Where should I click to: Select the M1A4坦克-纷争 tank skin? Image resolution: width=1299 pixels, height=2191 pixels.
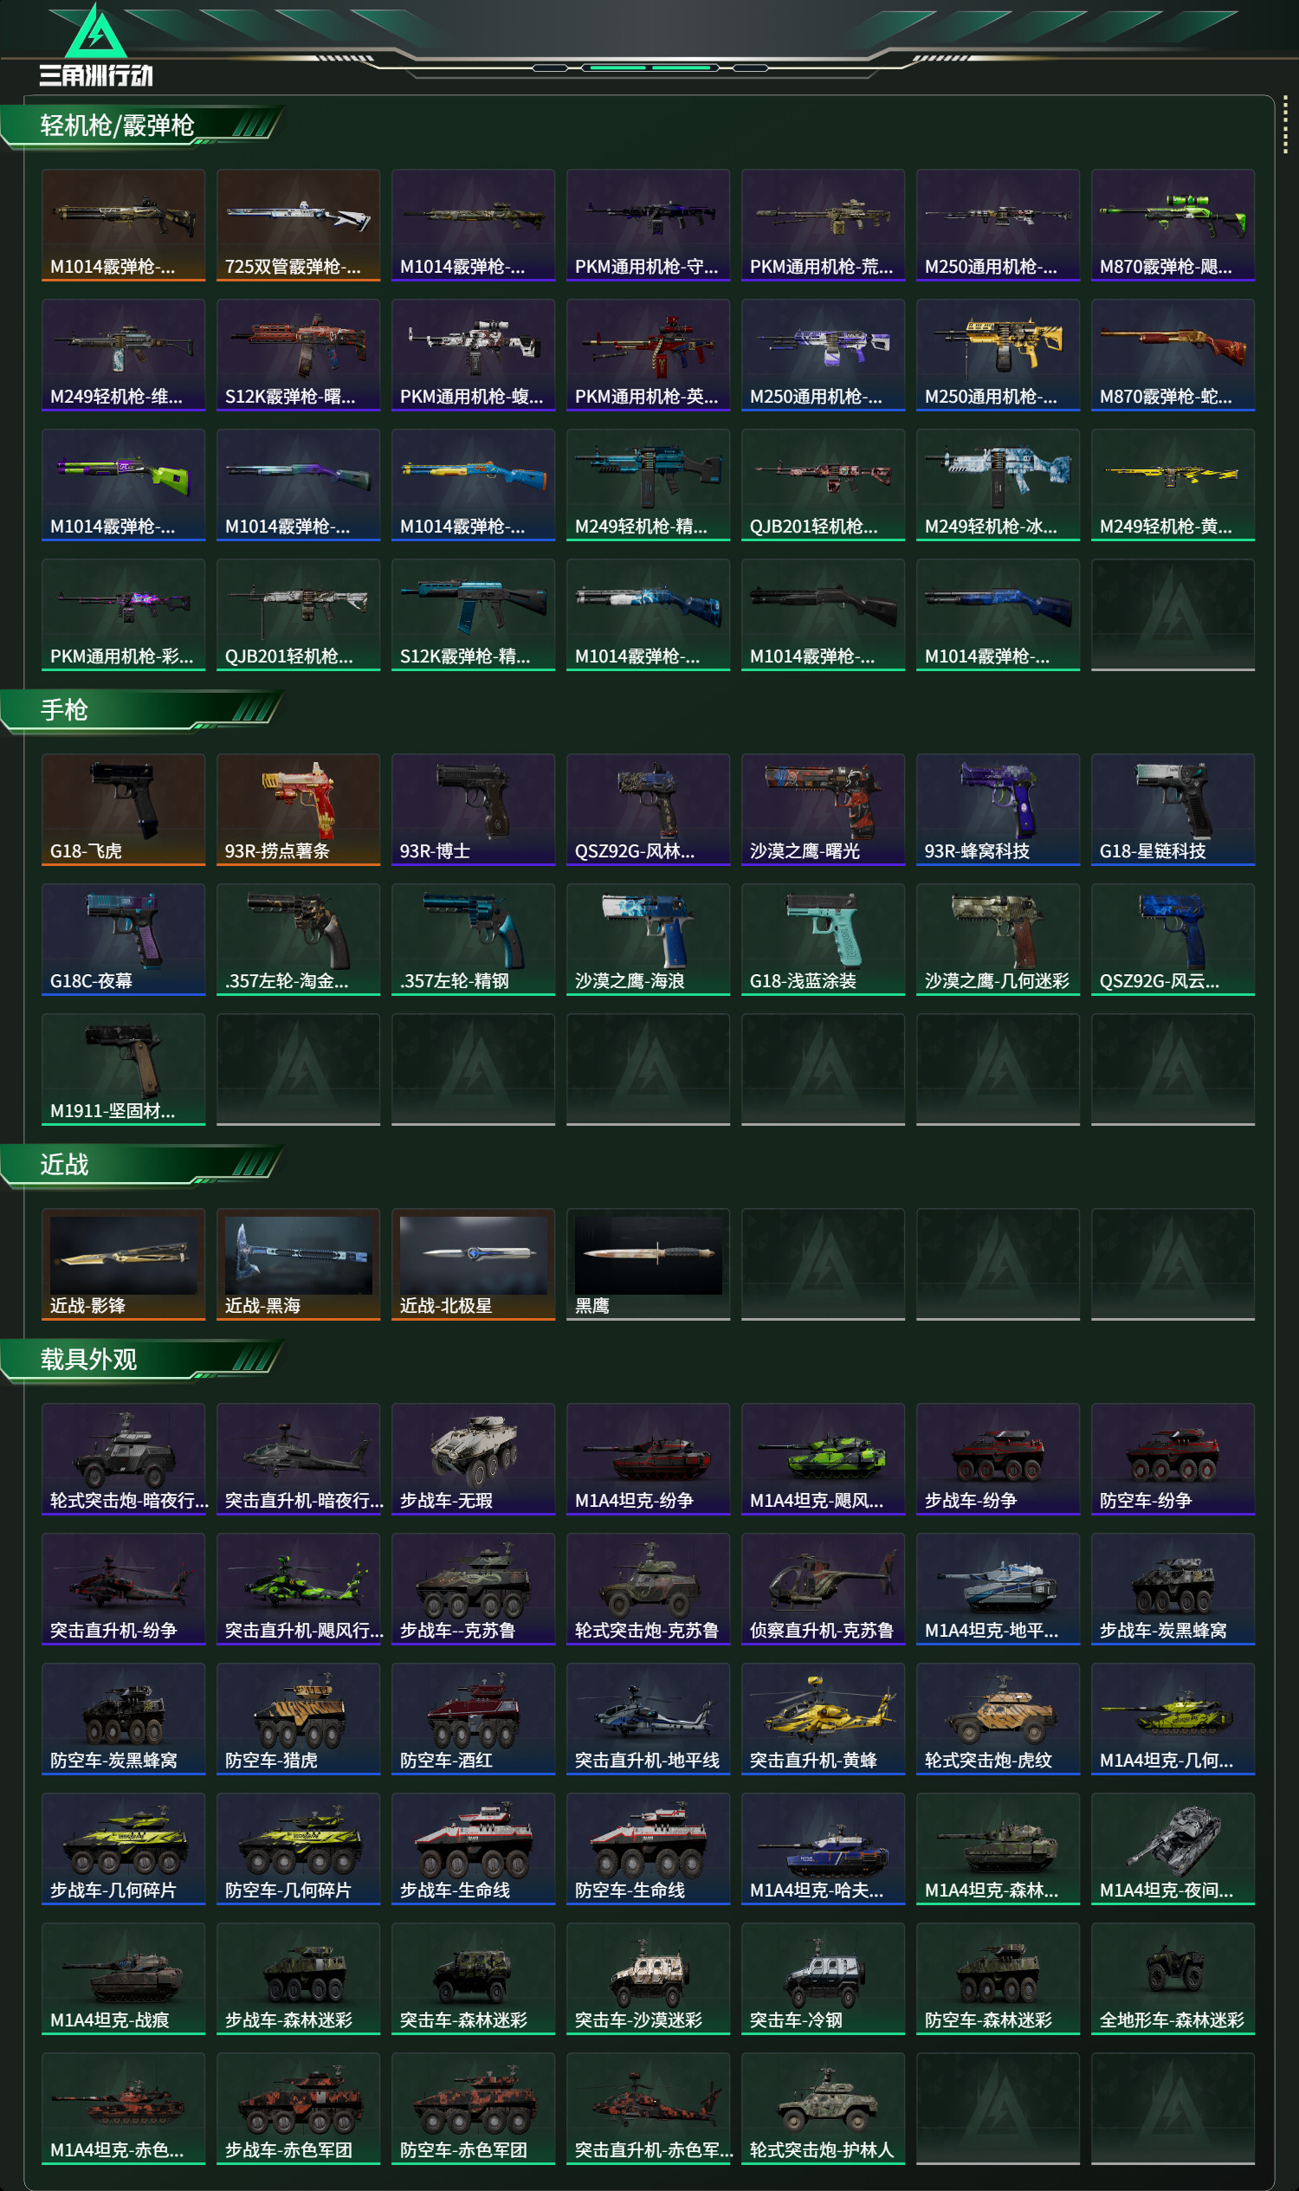648,1458
